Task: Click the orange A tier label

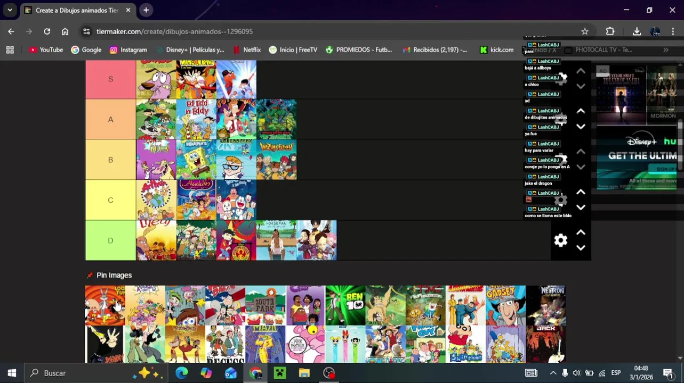Action: point(110,119)
